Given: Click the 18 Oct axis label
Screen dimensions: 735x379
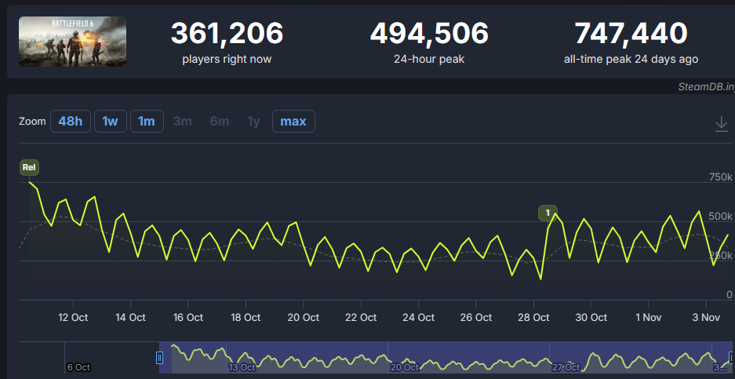Looking at the screenshot, I should click(246, 318).
